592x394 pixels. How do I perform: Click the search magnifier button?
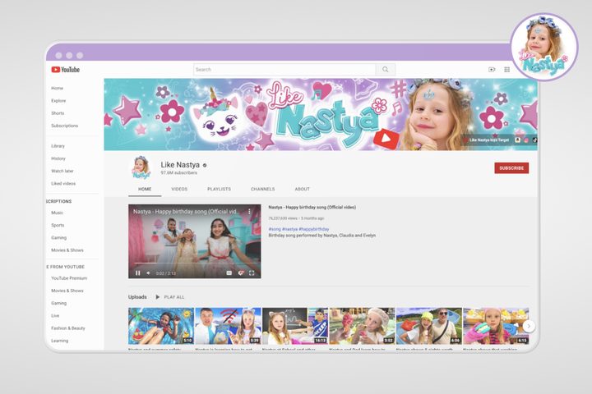[x=385, y=70]
